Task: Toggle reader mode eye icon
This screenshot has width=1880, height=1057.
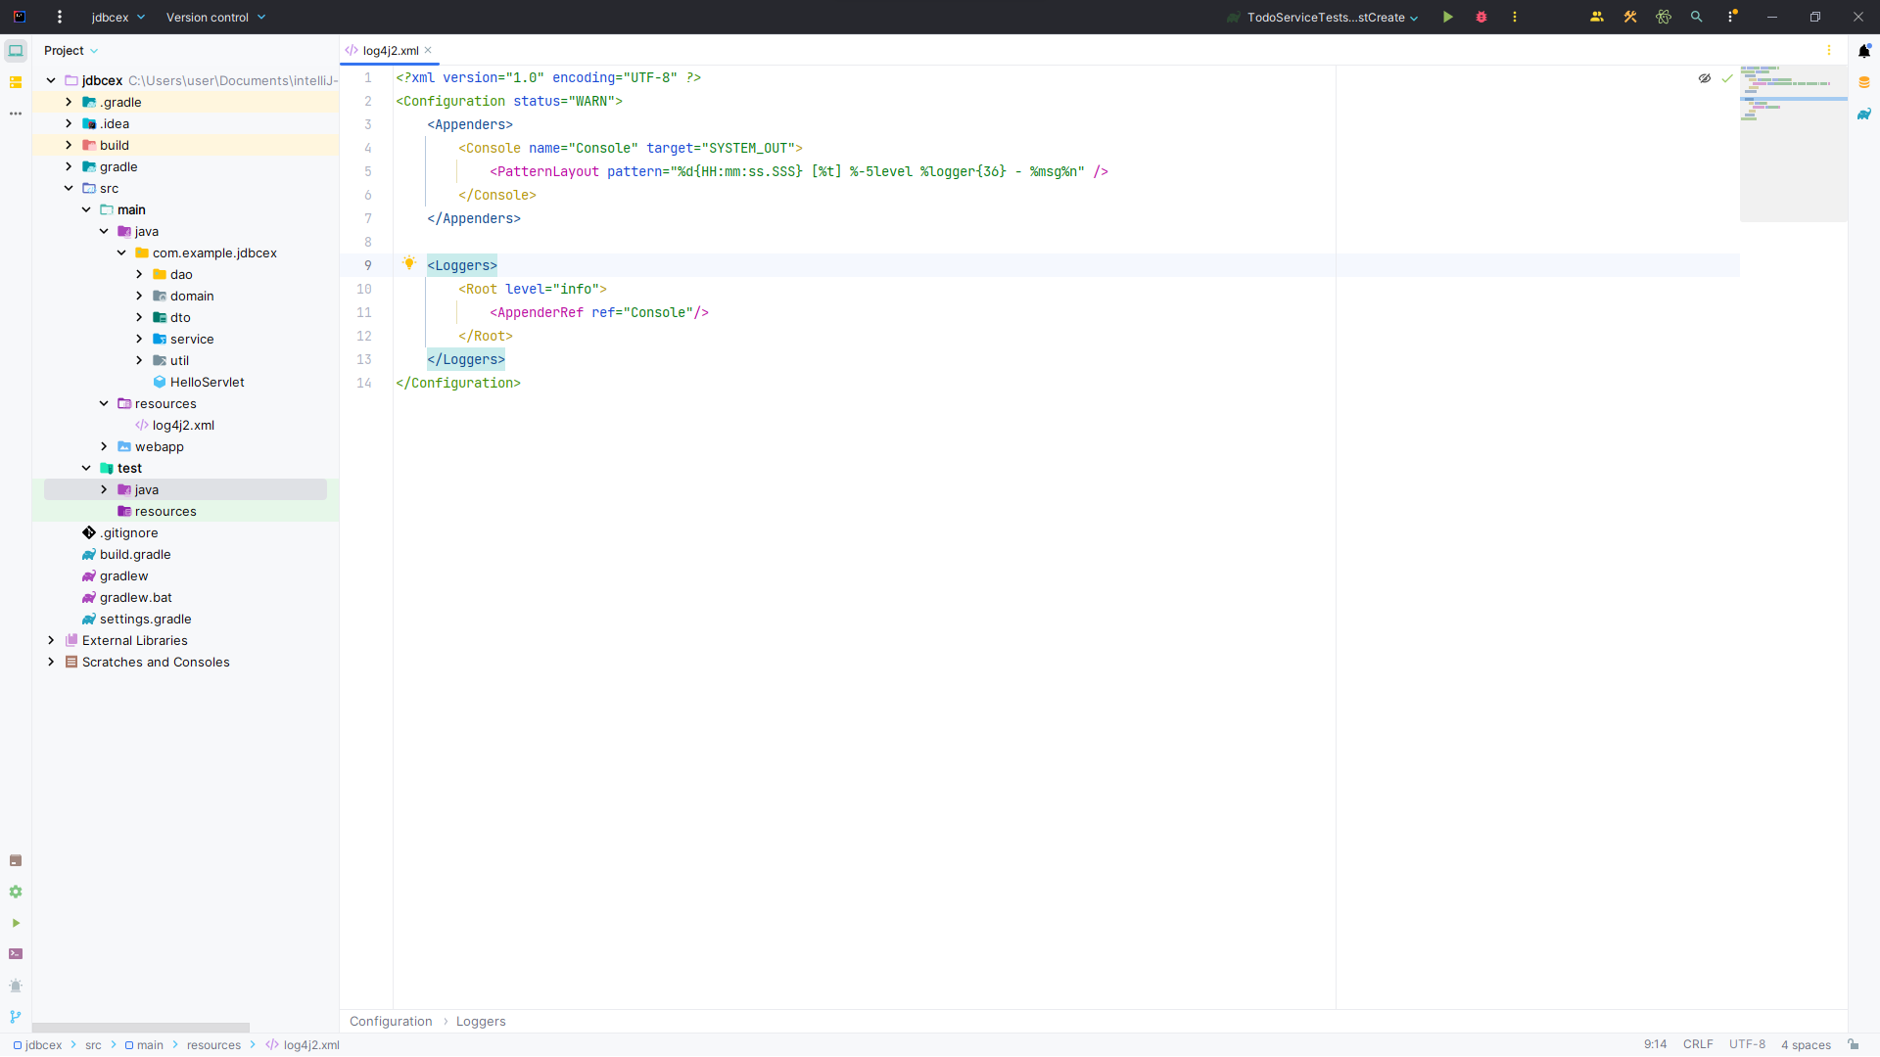Action: (1705, 78)
